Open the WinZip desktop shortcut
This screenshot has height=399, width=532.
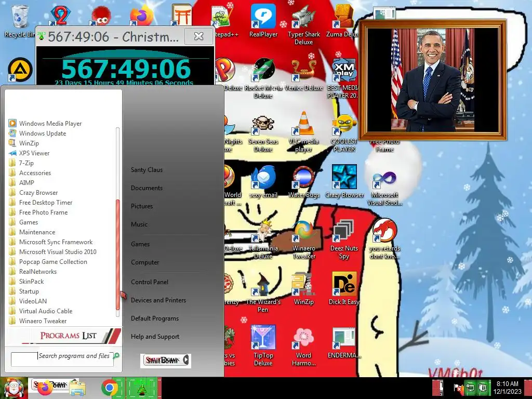coord(303,288)
